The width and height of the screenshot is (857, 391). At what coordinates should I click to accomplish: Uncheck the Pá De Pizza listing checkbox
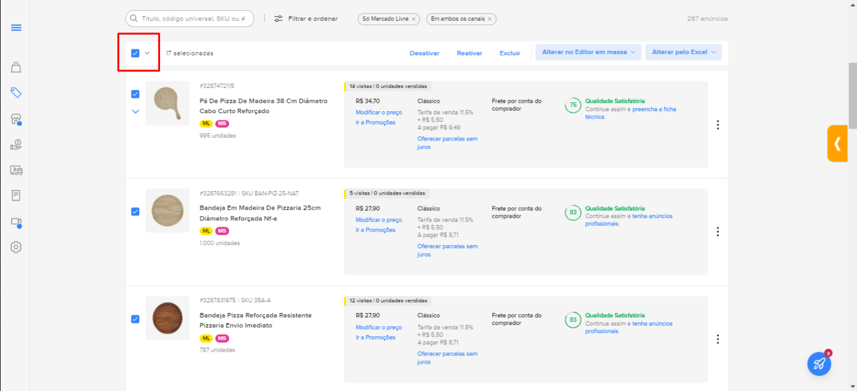click(x=135, y=93)
